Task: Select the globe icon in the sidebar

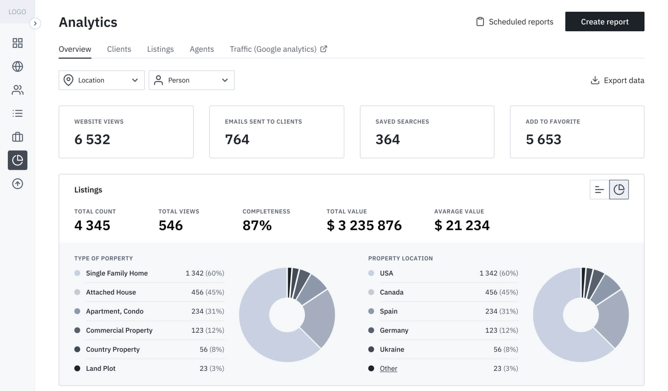Action: pos(18,66)
